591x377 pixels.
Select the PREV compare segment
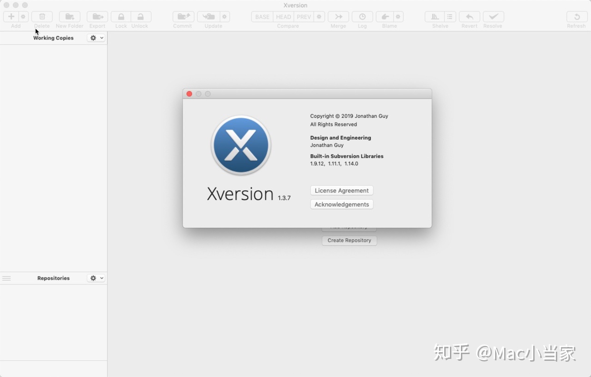click(304, 17)
